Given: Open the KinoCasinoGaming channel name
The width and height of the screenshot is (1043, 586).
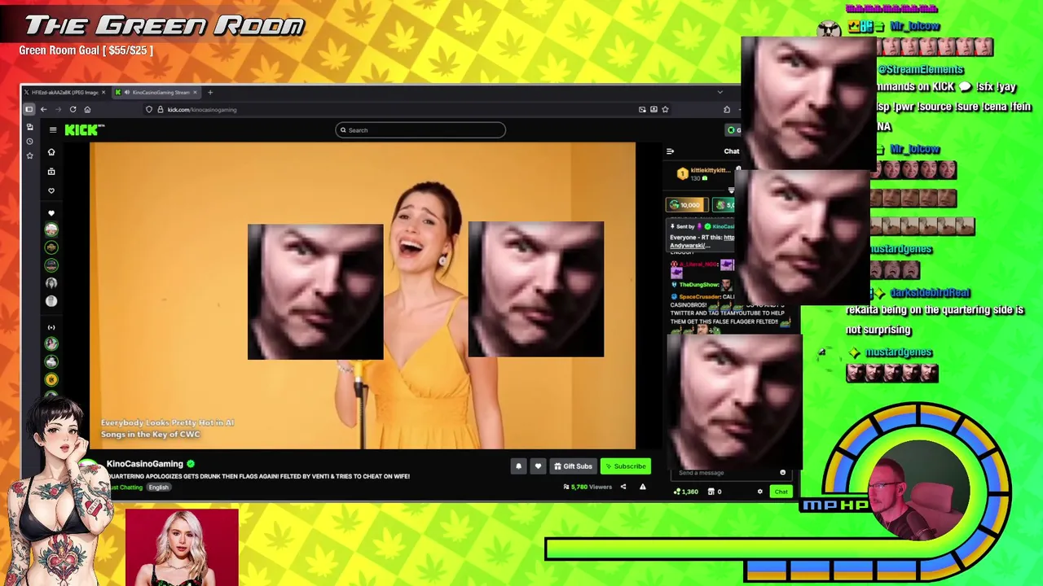Looking at the screenshot, I should click(144, 464).
